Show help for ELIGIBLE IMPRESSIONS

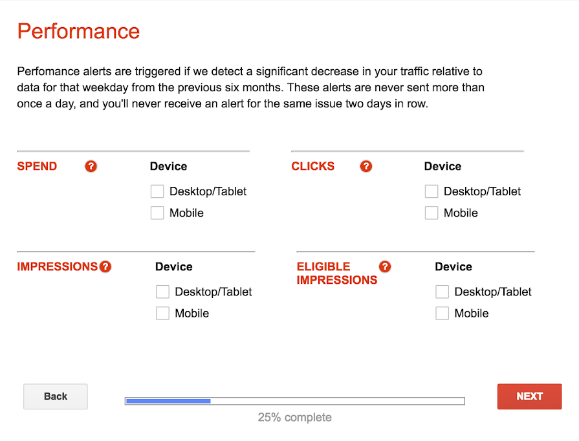pyautogui.click(x=385, y=266)
